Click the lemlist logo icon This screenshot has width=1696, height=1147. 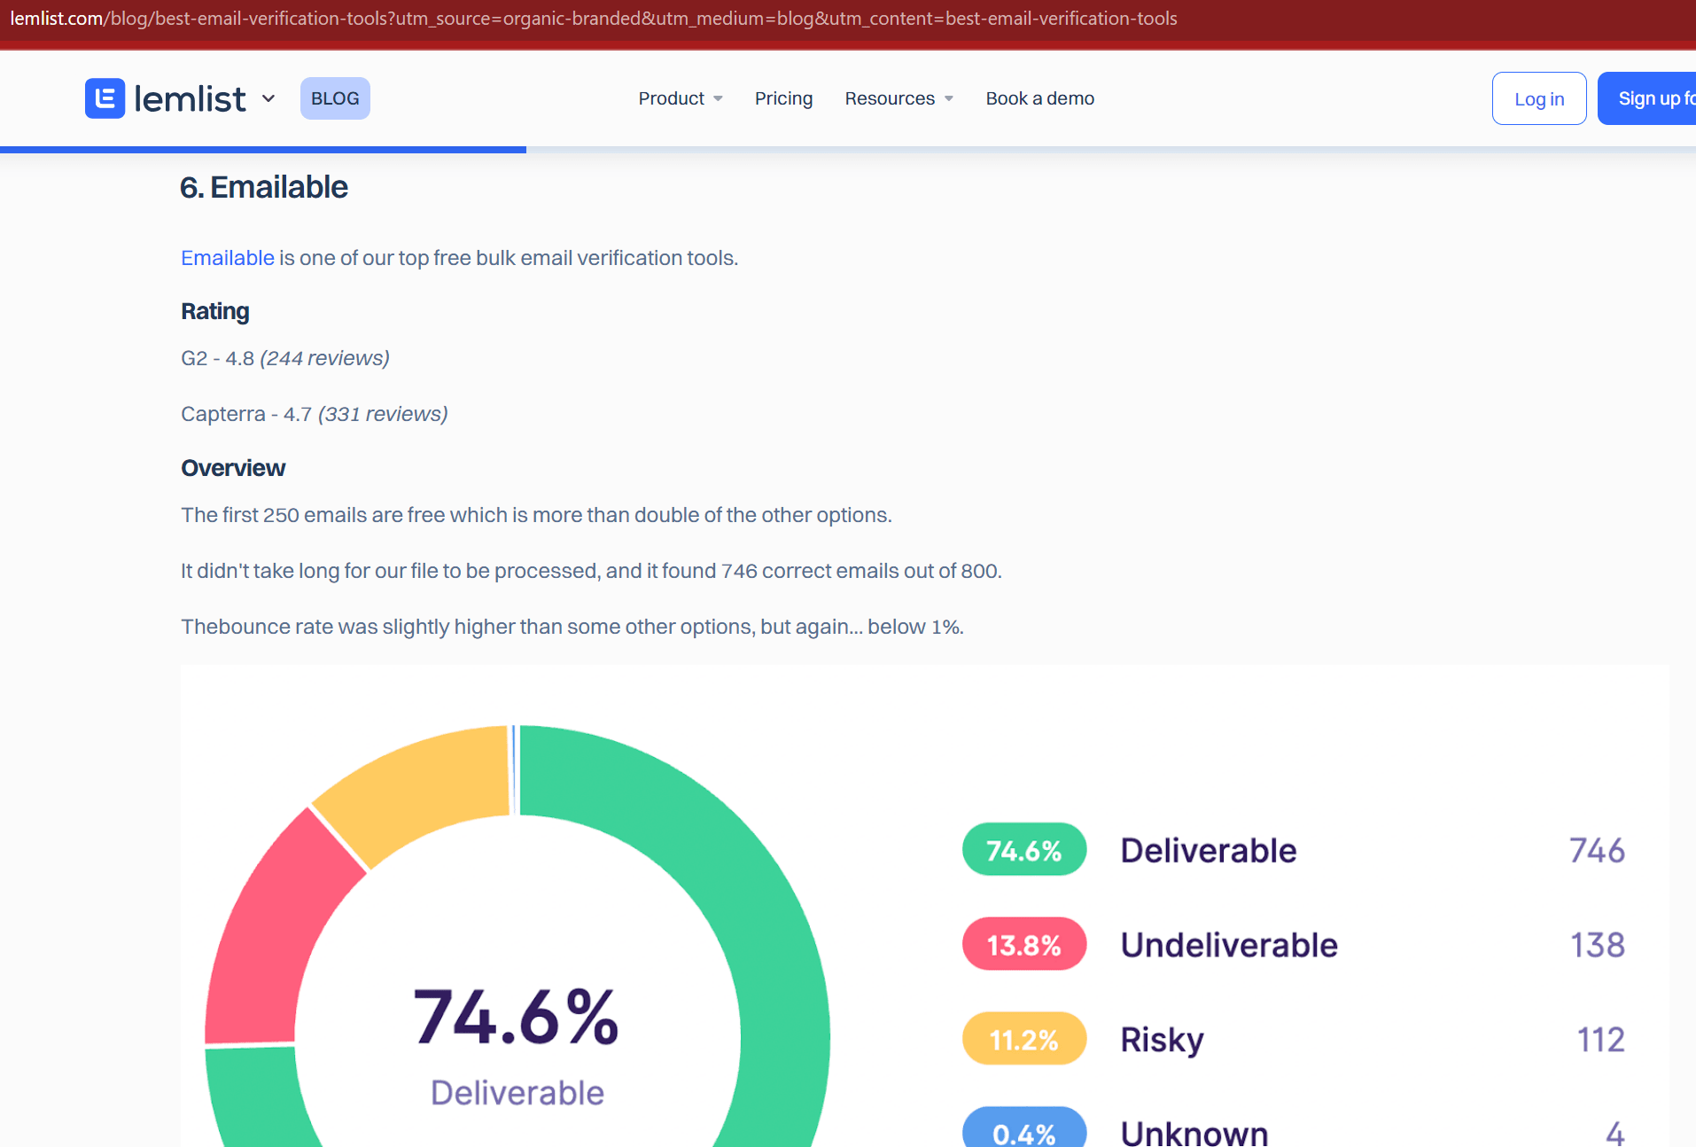[105, 98]
